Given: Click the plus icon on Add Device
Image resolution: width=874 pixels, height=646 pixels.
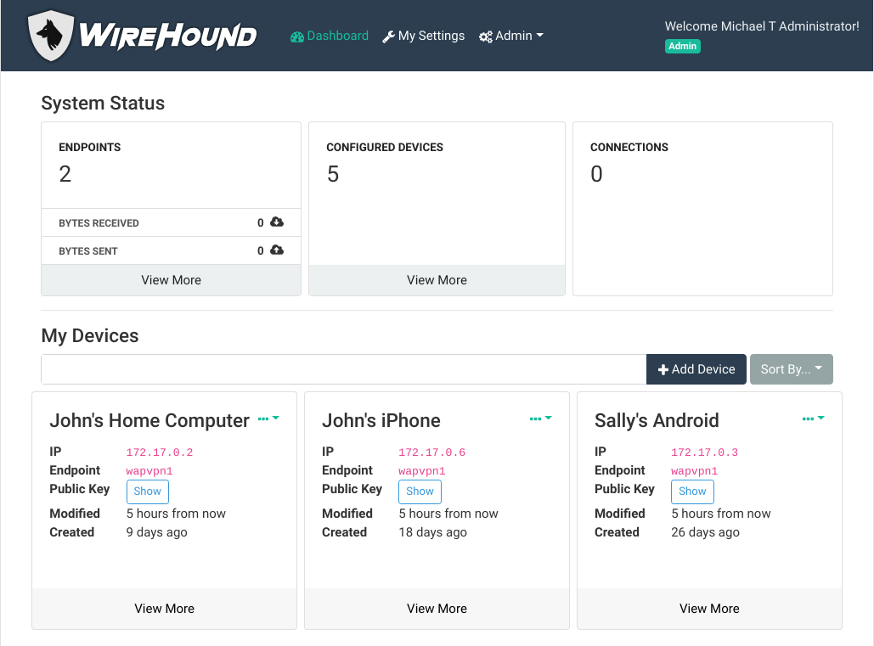Looking at the screenshot, I should [663, 369].
